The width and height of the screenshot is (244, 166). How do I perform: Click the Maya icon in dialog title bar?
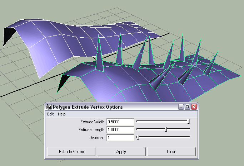pos(49,107)
